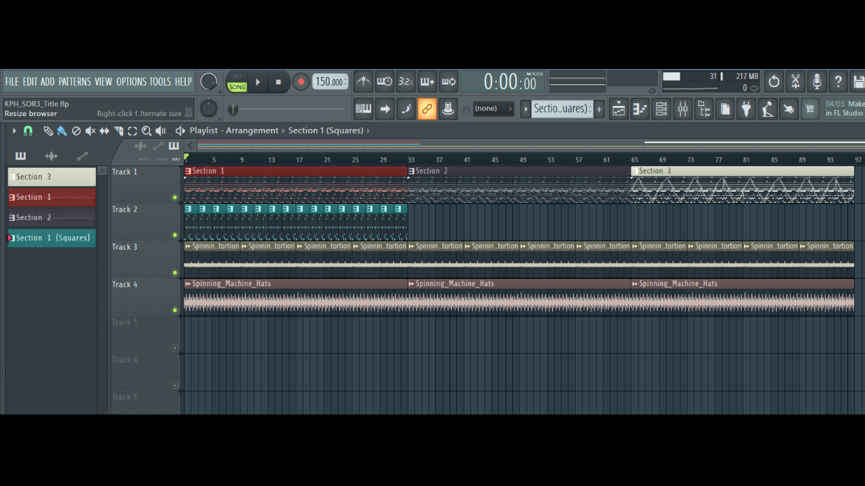The height and width of the screenshot is (486, 865).
Task: Click the controller knob icon beside link
Action: pos(448,109)
